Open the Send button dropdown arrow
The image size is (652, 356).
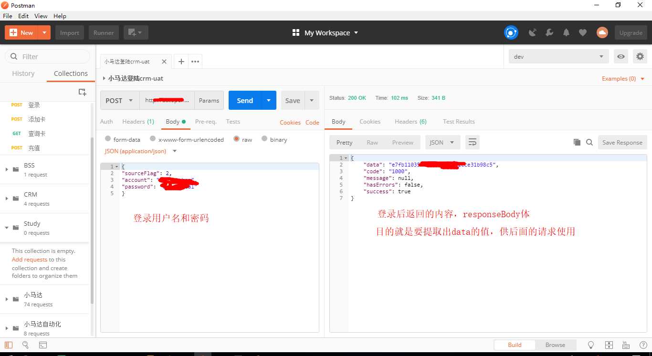click(269, 100)
